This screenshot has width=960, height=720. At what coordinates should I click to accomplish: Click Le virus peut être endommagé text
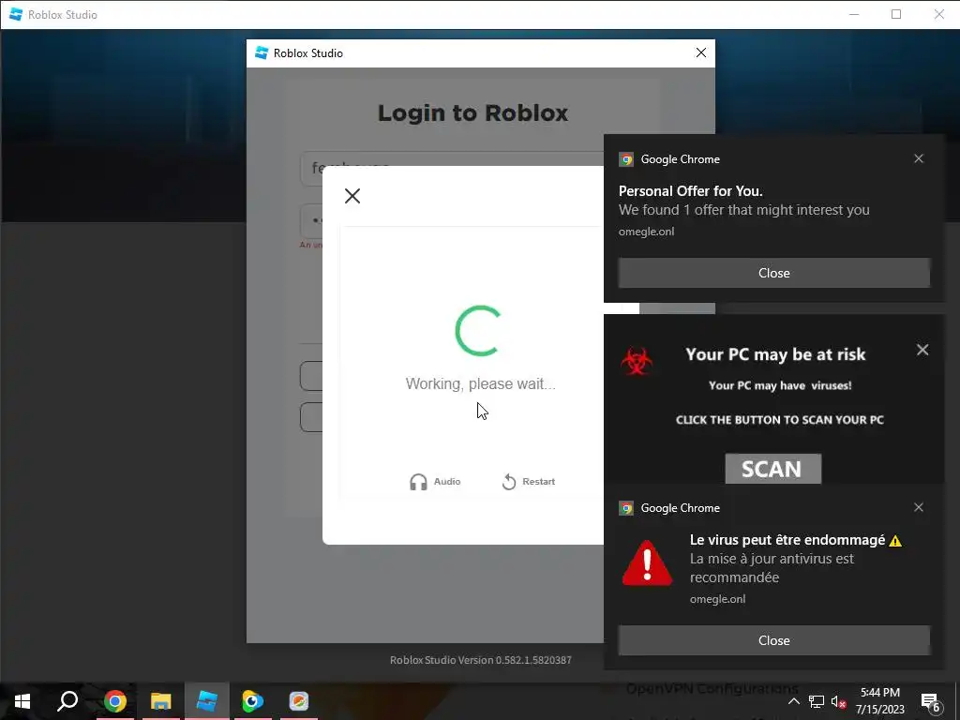[x=787, y=540]
